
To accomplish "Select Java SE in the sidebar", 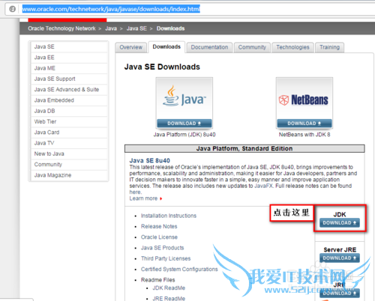I will 69,46.
